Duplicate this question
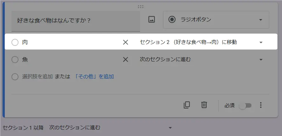Image resolution: width=282 pixels, height=136 pixels. pyautogui.click(x=187, y=105)
